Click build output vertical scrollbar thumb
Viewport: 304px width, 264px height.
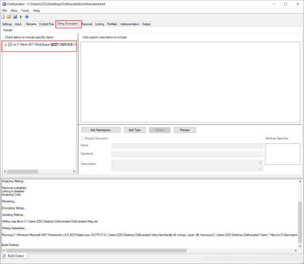(300, 222)
